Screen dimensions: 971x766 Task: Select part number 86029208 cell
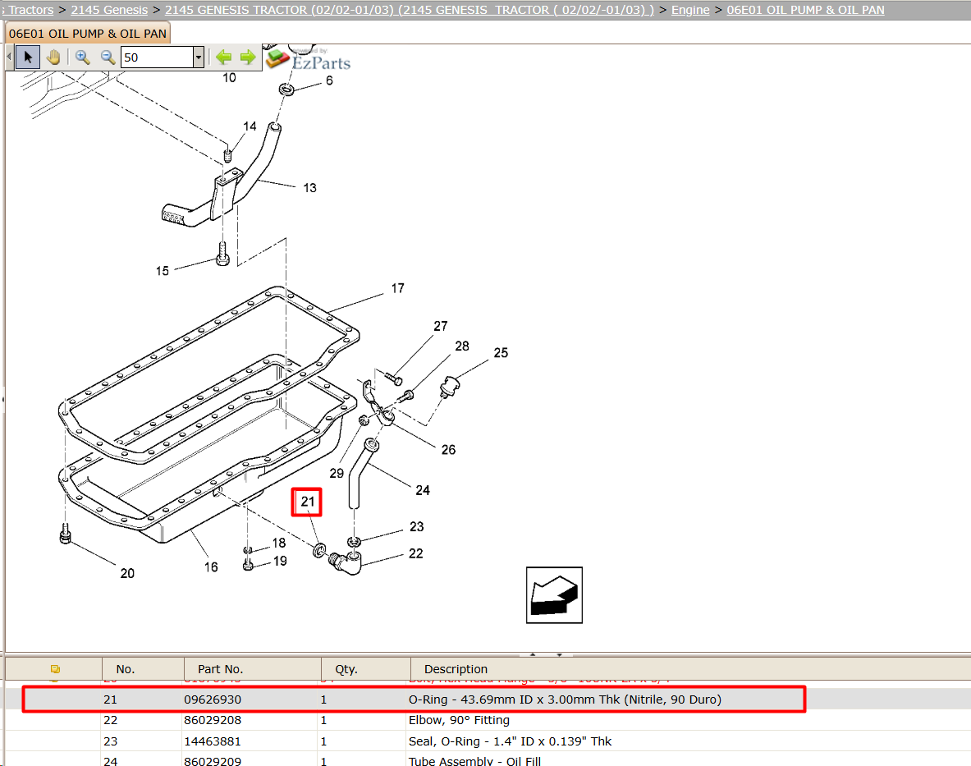[213, 720]
